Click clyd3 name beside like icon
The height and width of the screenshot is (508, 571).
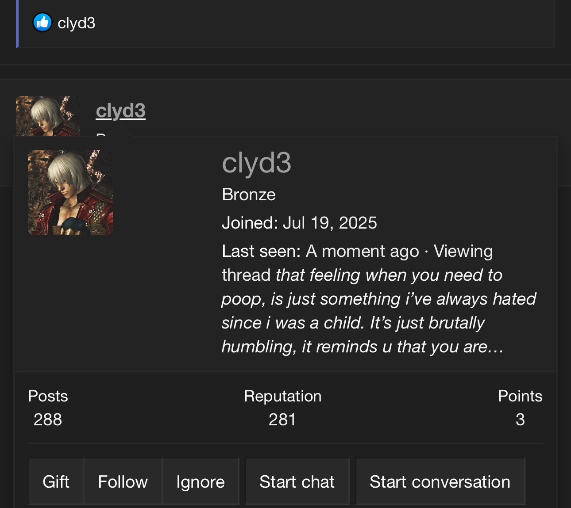click(76, 23)
